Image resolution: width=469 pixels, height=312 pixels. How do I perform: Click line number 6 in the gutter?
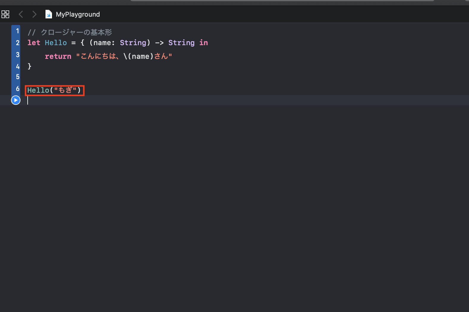click(18, 89)
